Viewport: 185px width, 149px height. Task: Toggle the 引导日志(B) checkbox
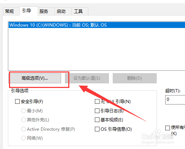click(x=97, y=111)
